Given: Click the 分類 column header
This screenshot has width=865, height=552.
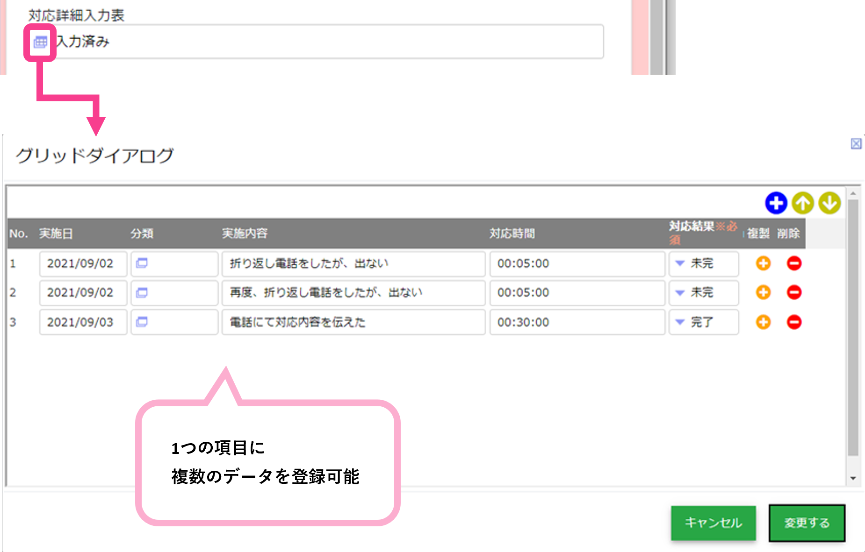Looking at the screenshot, I should point(142,234).
